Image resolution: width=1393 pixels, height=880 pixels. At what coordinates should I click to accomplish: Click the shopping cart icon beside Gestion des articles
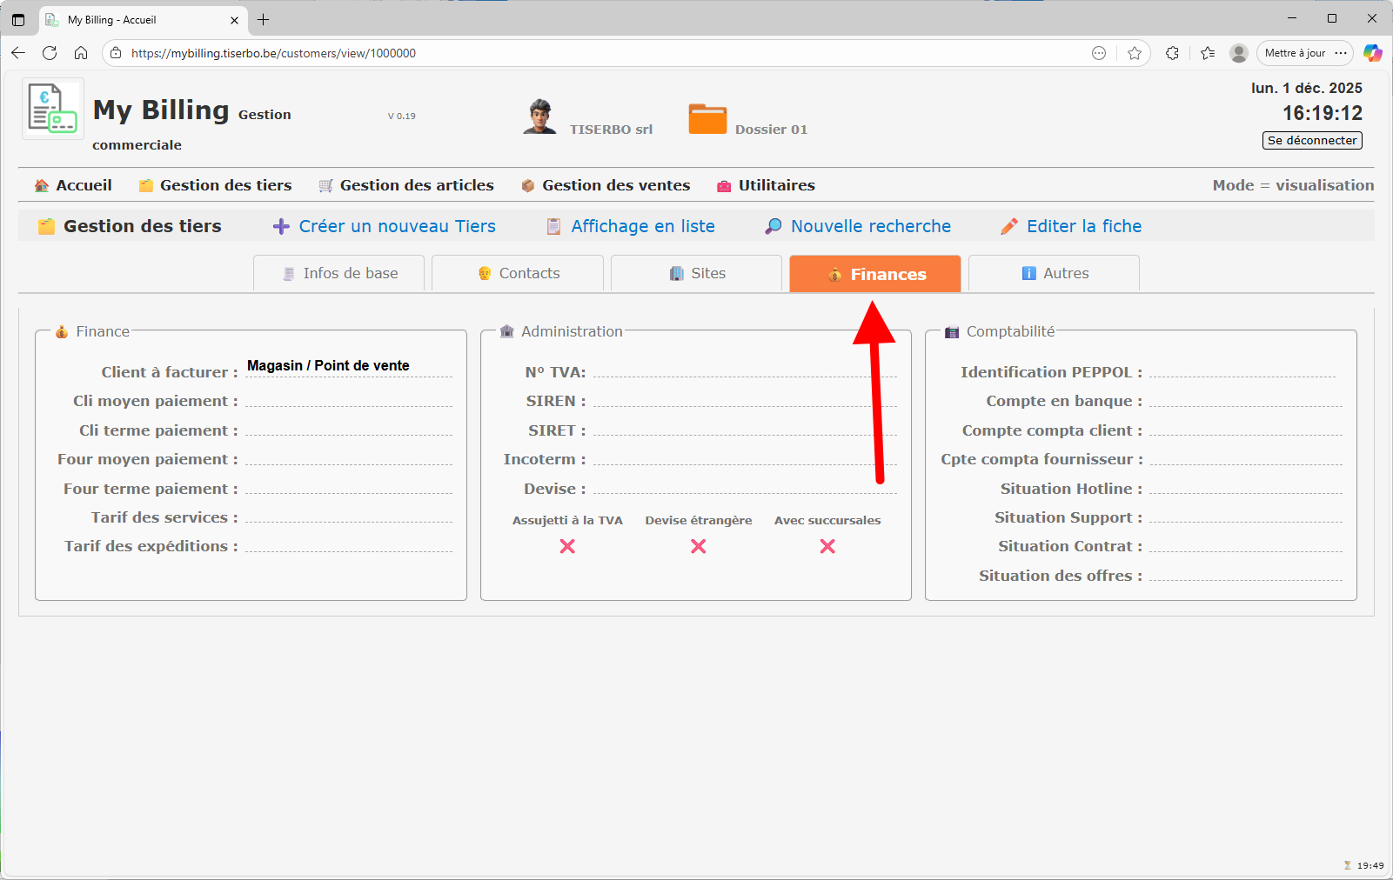(x=325, y=184)
